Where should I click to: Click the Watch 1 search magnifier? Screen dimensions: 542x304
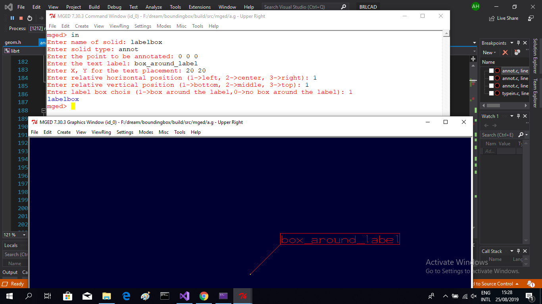coord(521,135)
